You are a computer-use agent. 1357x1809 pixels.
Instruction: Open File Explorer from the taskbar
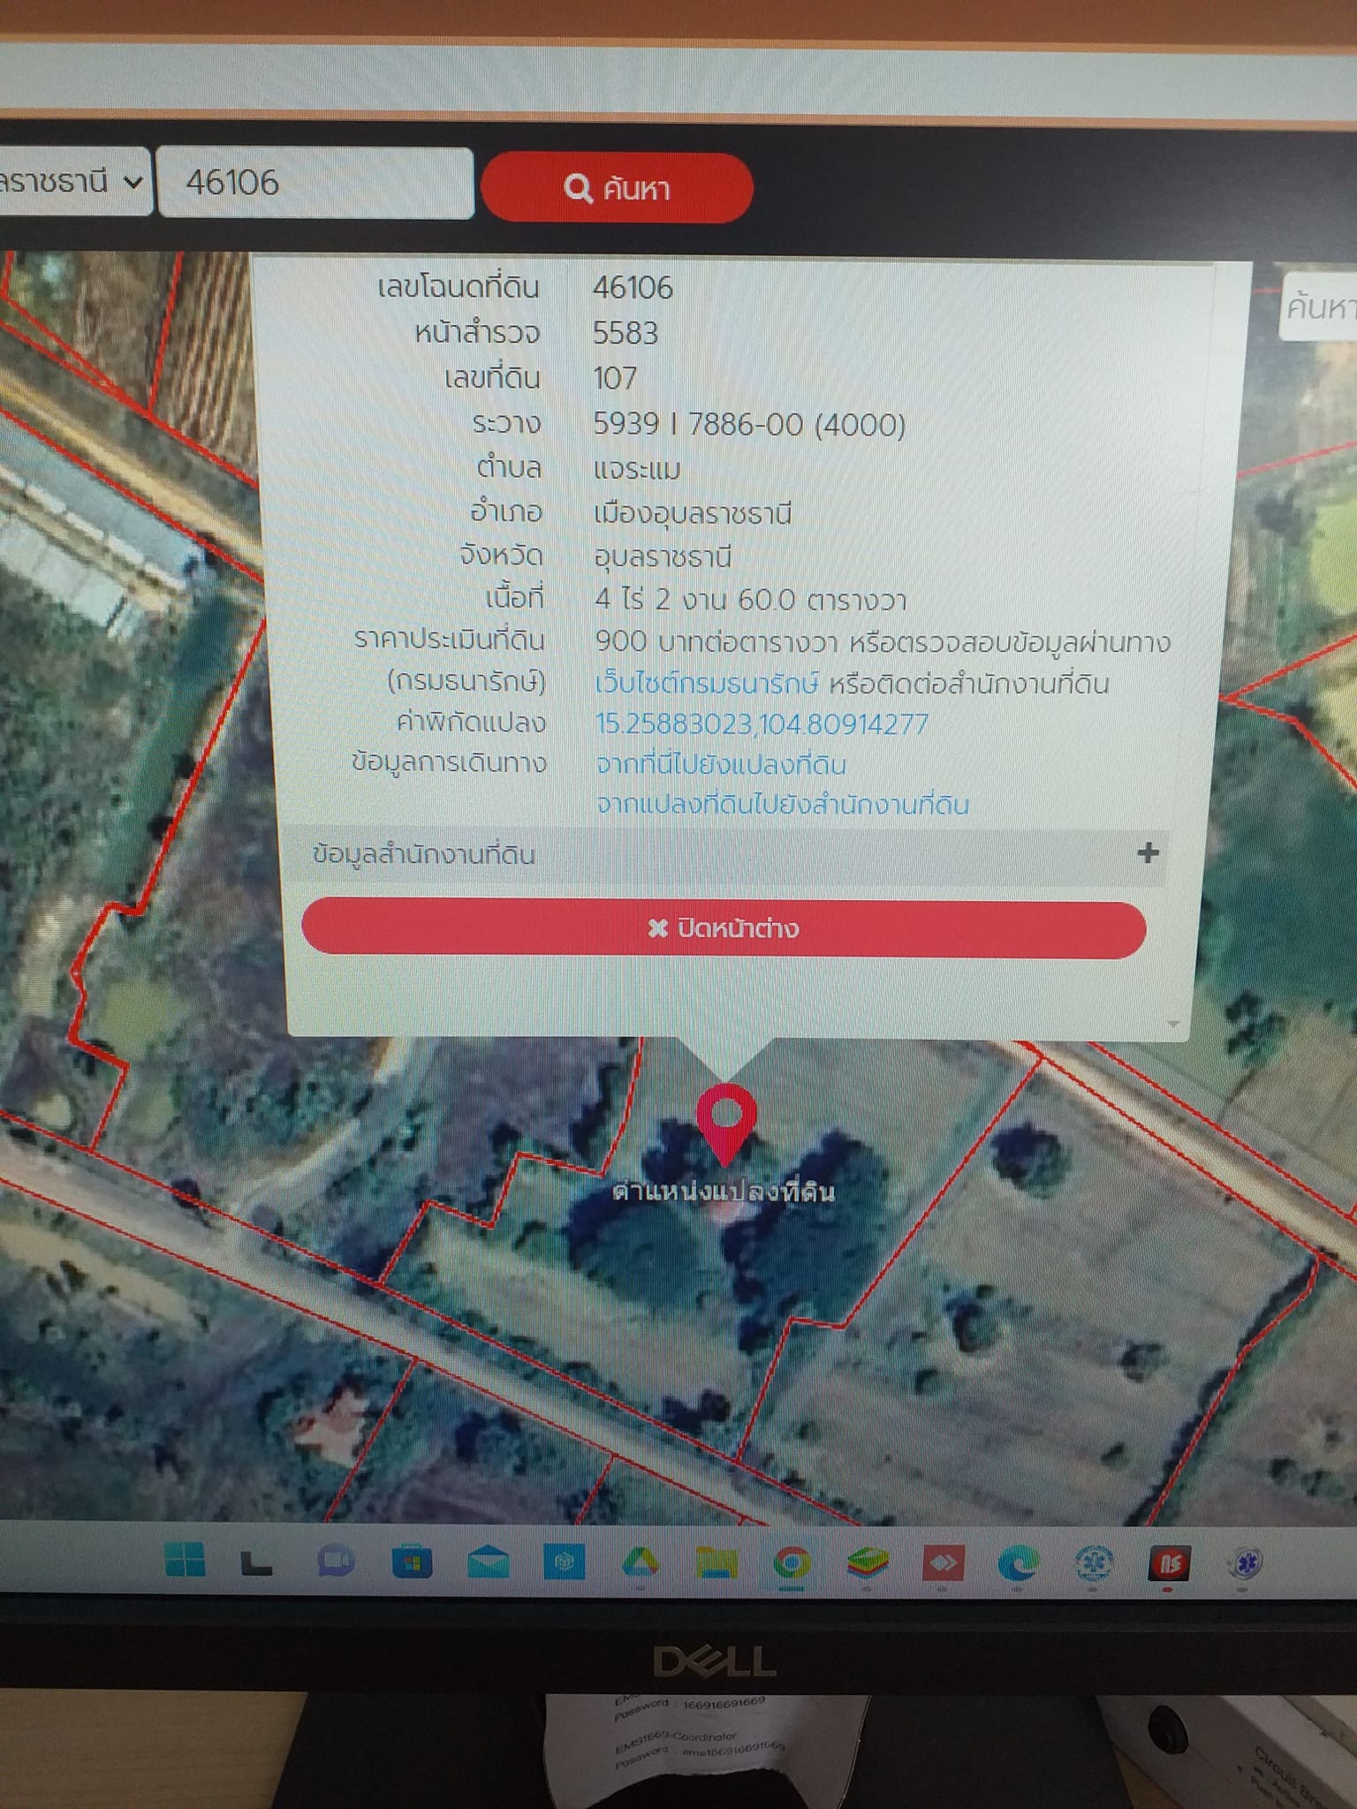(716, 1563)
